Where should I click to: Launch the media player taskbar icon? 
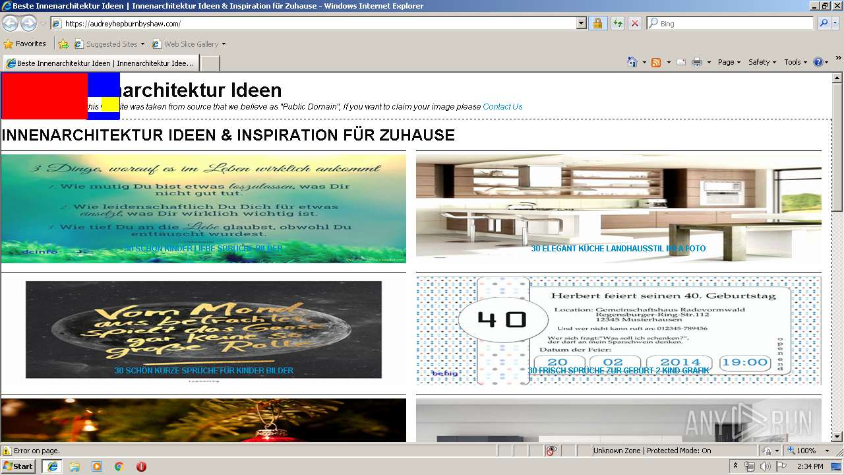coord(97,466)
